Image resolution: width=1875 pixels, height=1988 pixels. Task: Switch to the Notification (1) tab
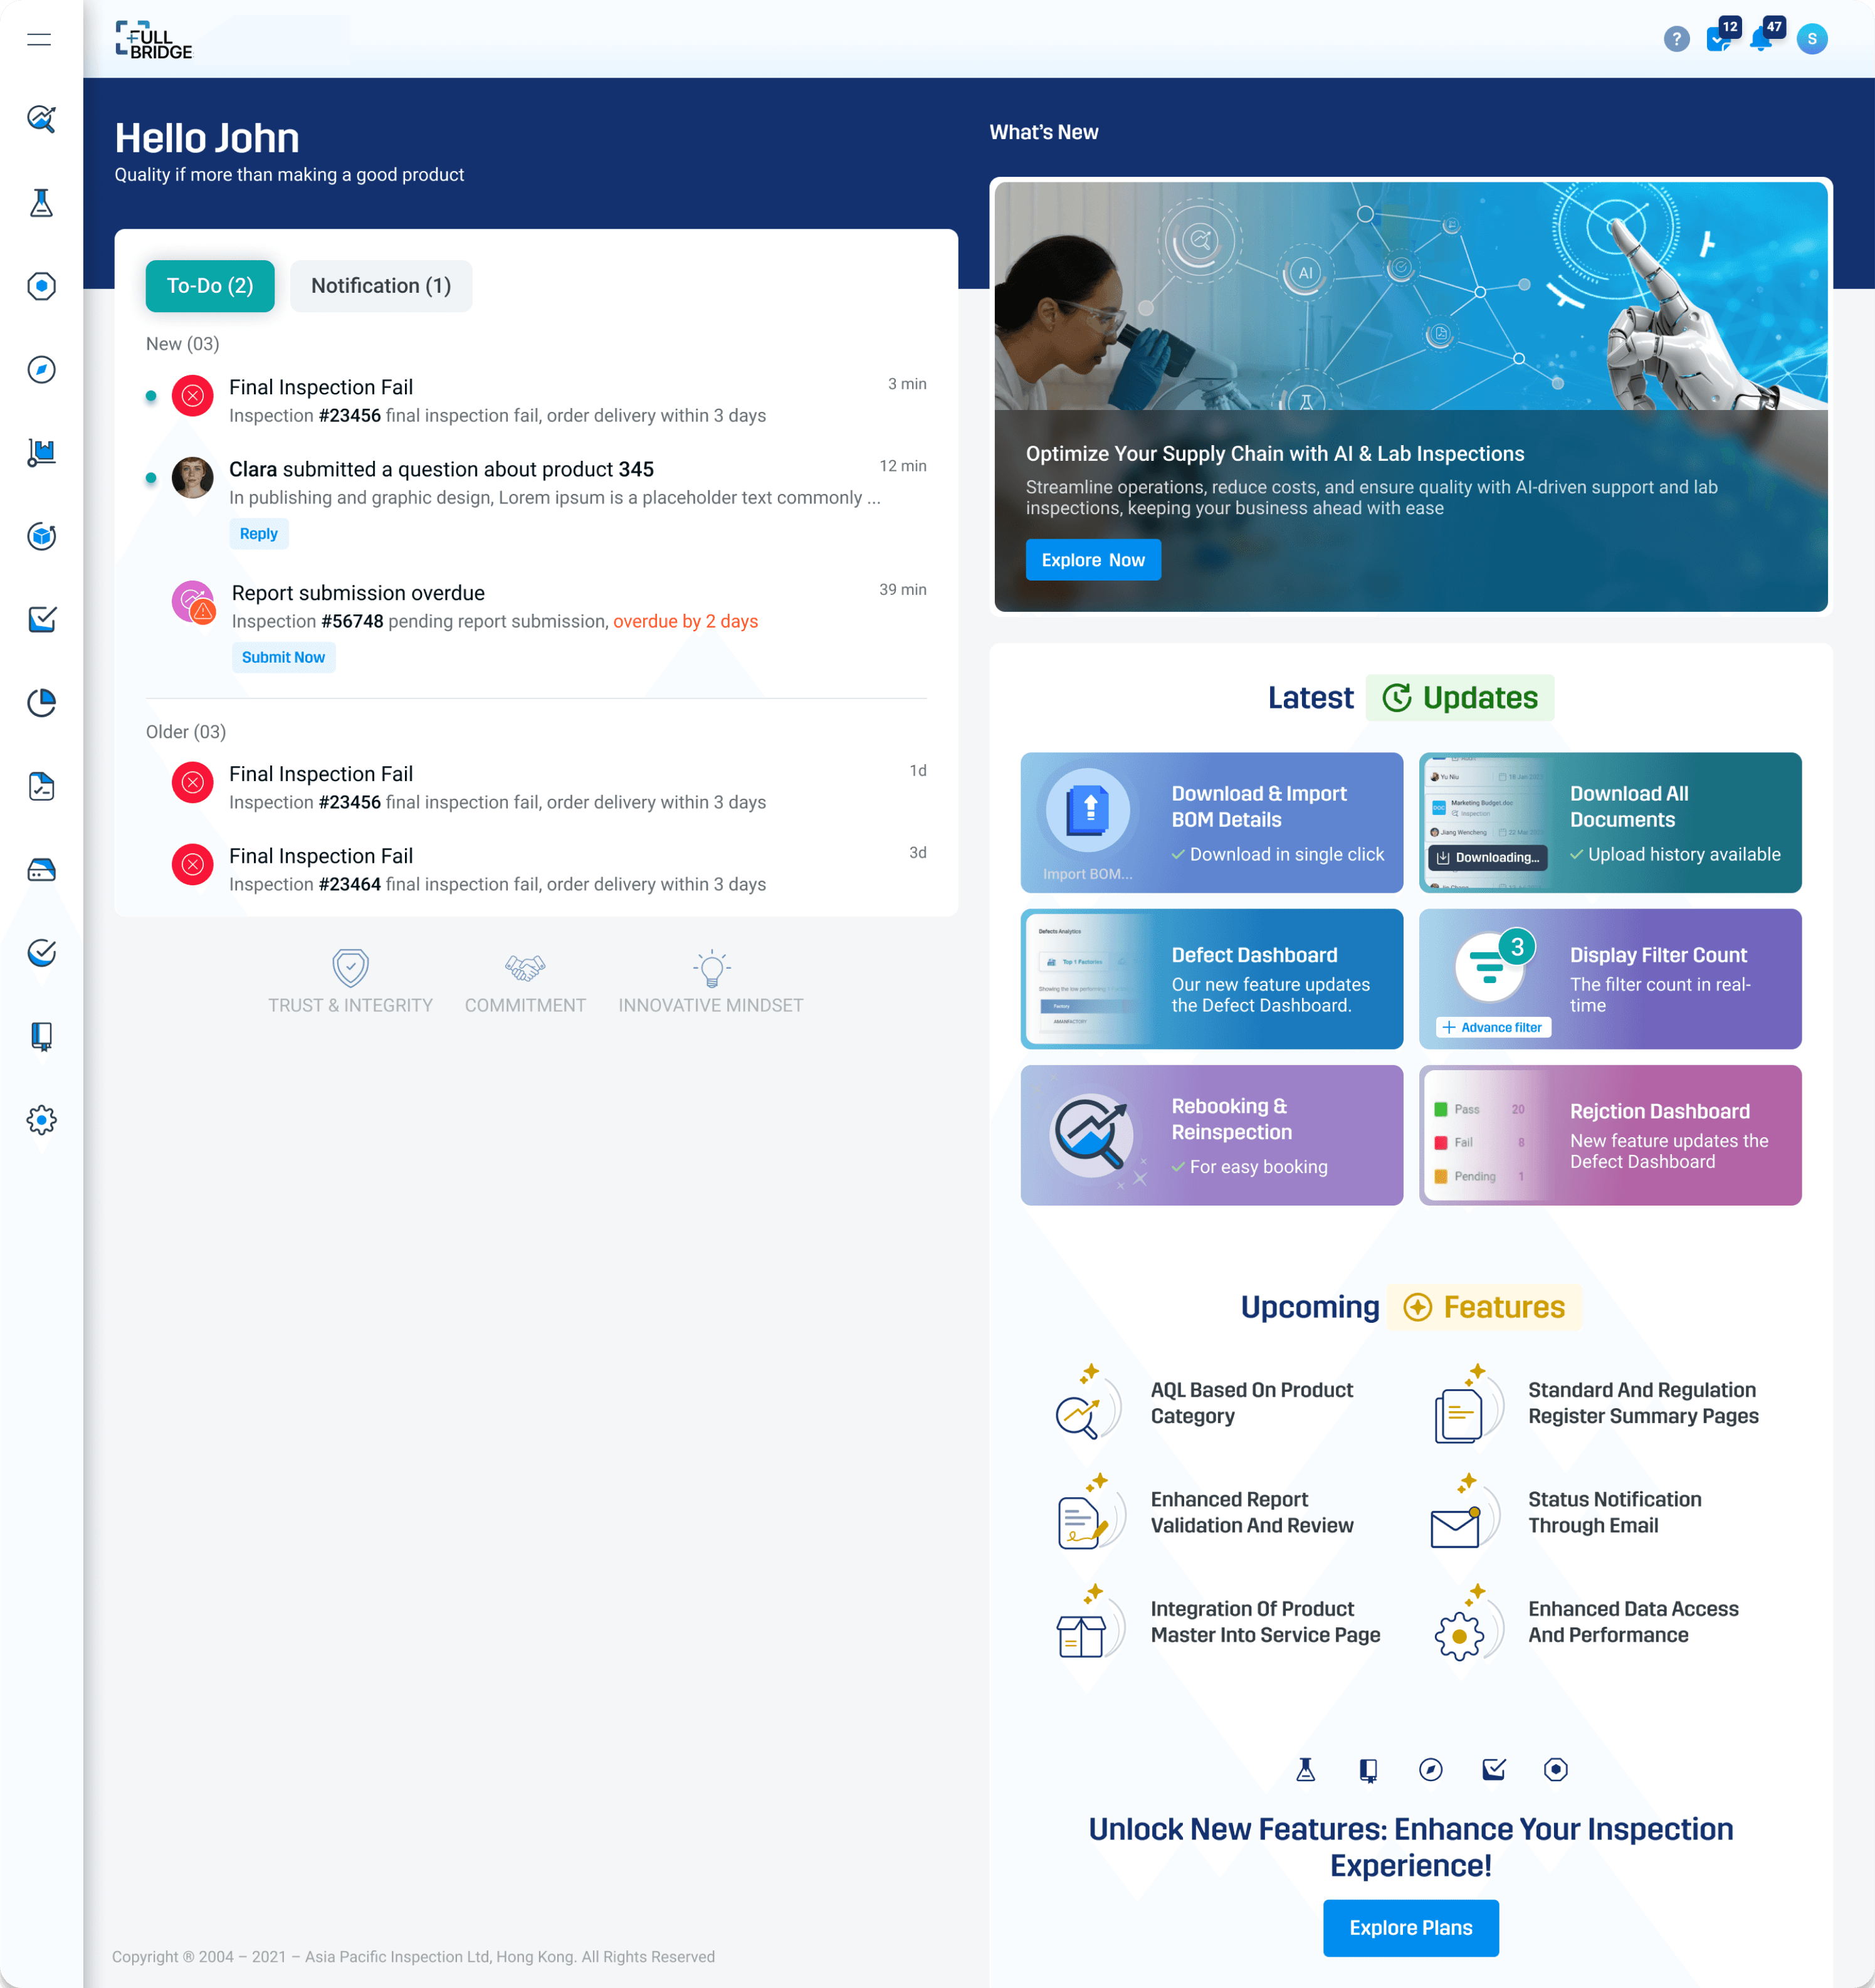(x=380, y=286)
